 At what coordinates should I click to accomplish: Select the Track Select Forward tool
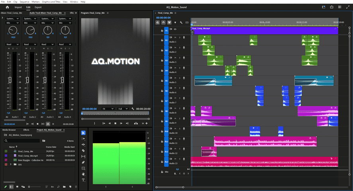pos(83,139)
